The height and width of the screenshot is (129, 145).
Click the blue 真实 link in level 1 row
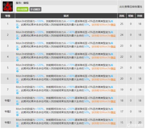112,21
